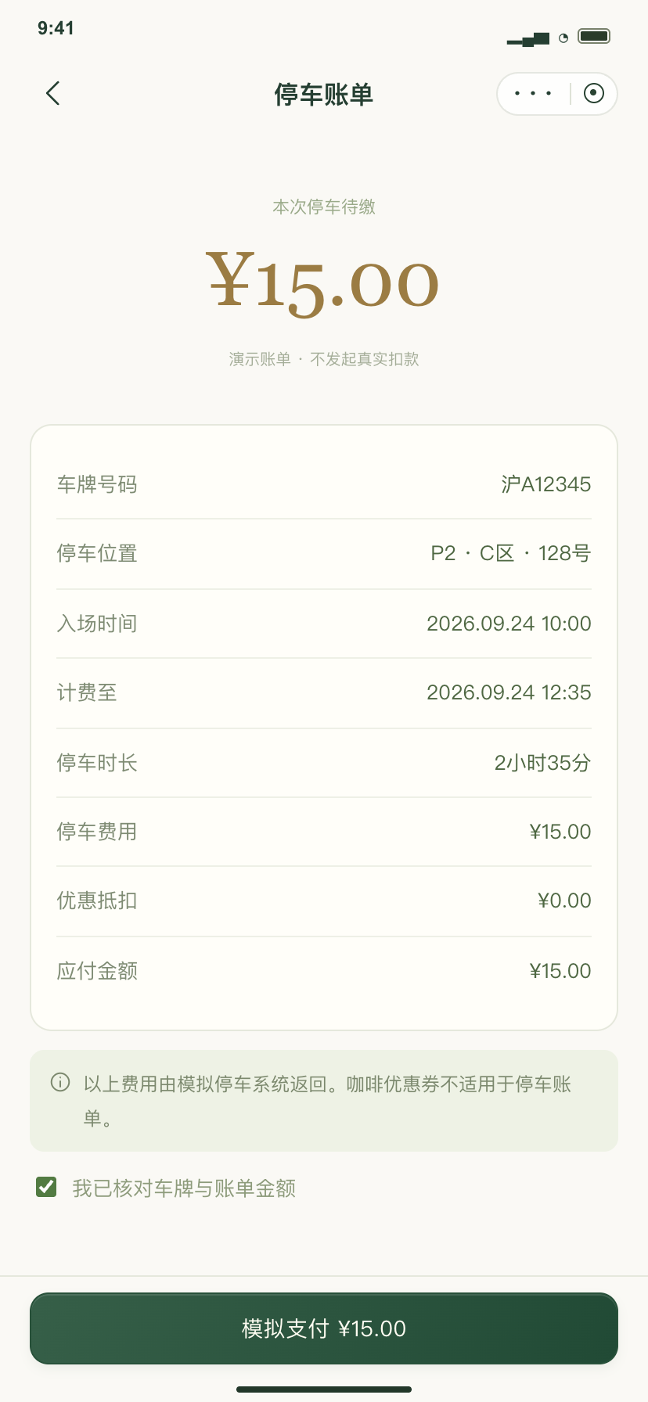The width and height of the screenshot is (648, 1402).
Task: Tap the 入场时间 2026.09.24 10:00 row
Action: click(324, 624)
